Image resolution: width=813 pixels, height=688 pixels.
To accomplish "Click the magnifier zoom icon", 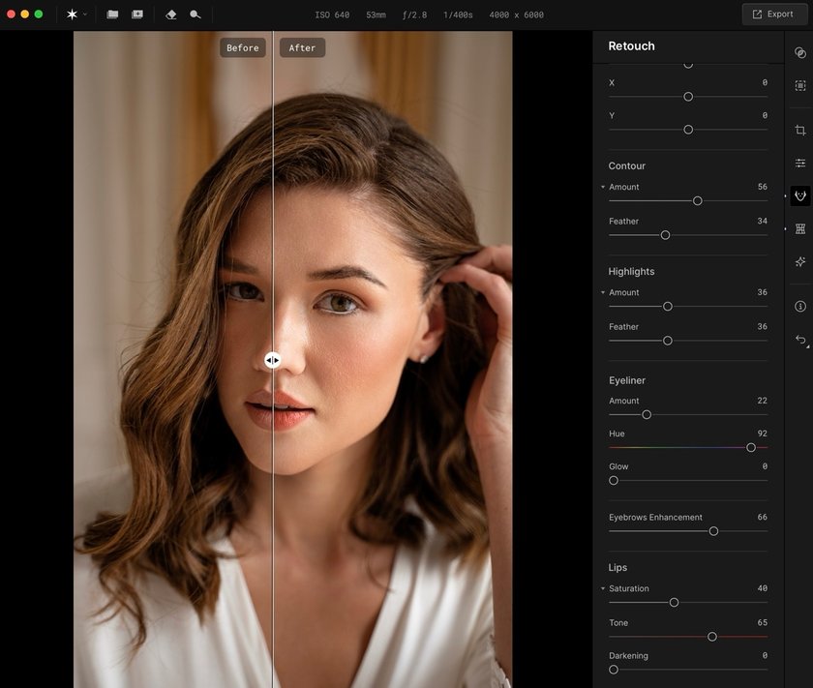I will click(x=196, y=15).
